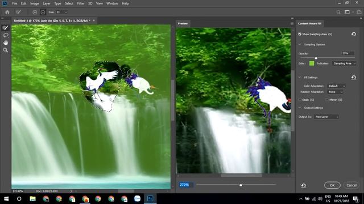
Task: Expand the collapsed tools panel arrows
Action: (2, 18)
